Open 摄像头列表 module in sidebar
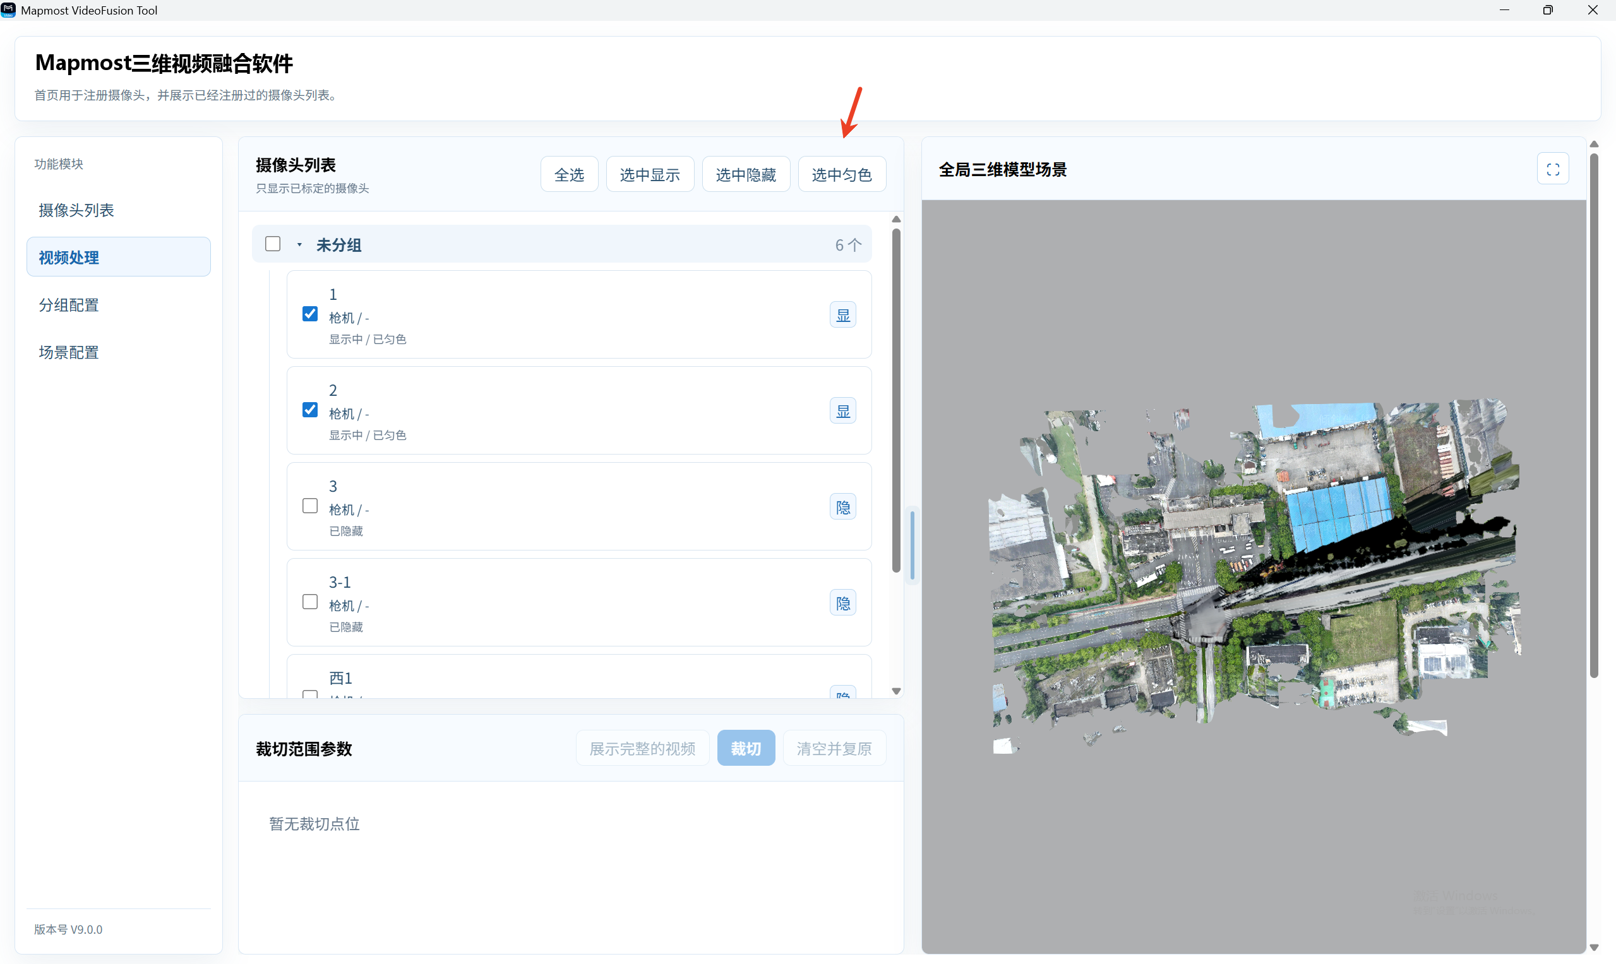The height and width of the screenshot is (964, 1616). [x=118, y=210]
